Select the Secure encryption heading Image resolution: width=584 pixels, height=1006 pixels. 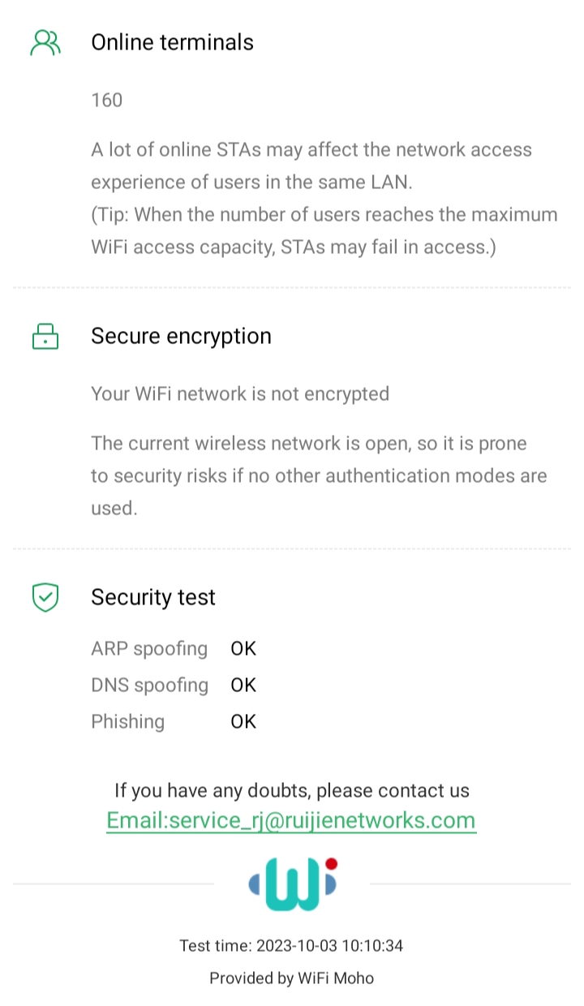[181, 336]
